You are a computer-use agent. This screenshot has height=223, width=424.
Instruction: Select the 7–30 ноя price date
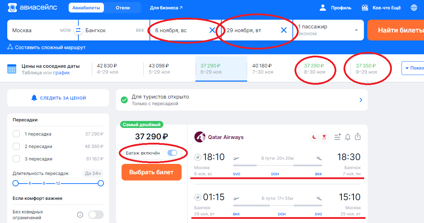[x=273, y=69]
